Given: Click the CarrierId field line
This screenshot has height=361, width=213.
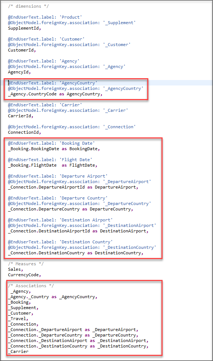Looking at the screenshot, I should pyautogui.click(x=21, y=116).
